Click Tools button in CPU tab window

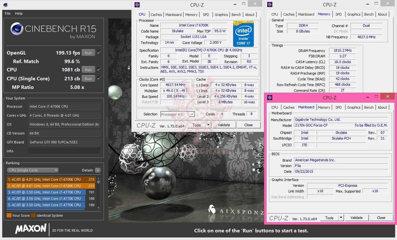197,125
